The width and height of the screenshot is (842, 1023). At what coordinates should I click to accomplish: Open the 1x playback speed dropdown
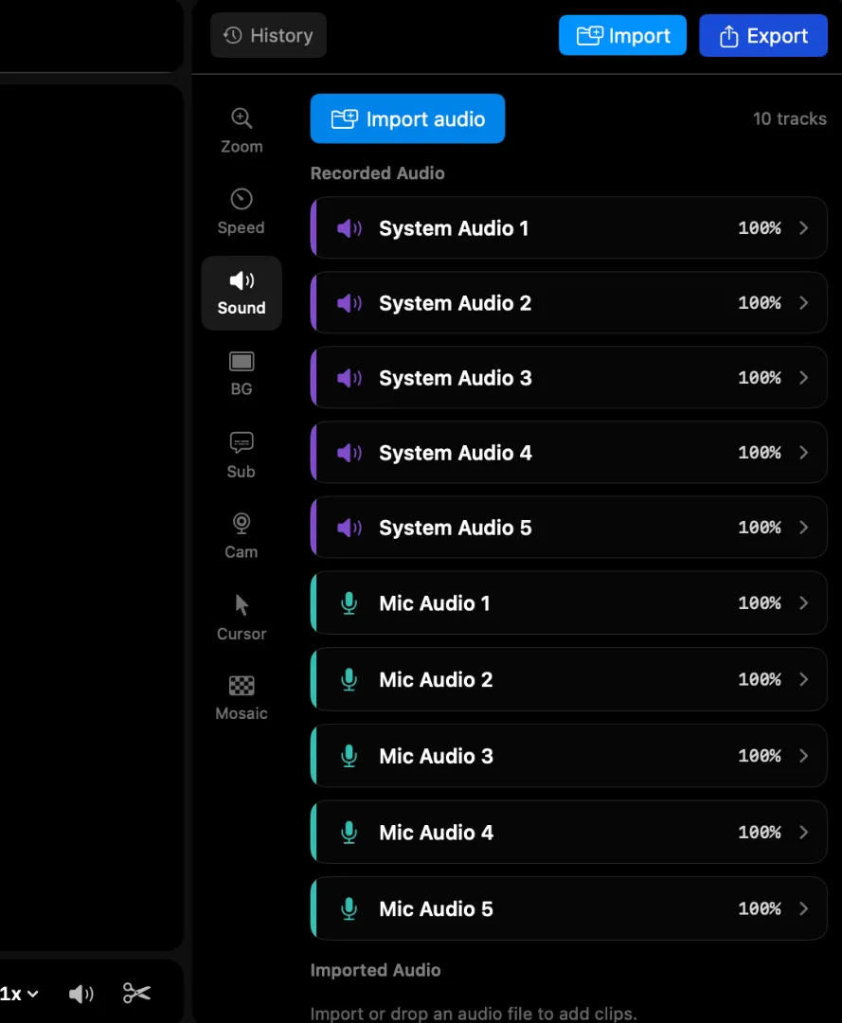[20, 994]
